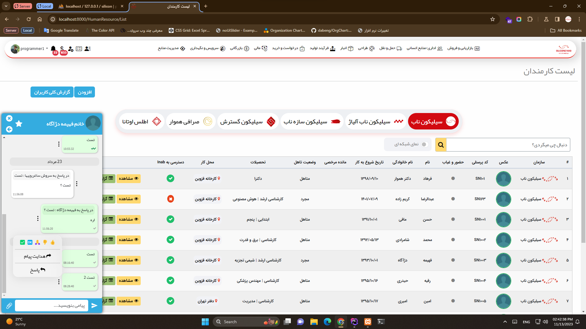Image resolution: width=586 pixels, height=329 pixels.
Task: Toggle Inab access for عبدالرضا row
Action: pyautogui.click(x=170, y=199)
